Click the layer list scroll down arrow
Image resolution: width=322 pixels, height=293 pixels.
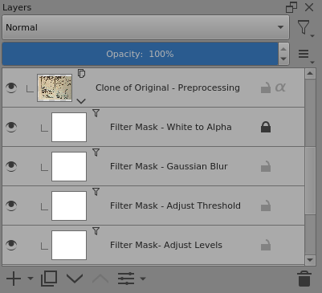click(x=310, y=260)
